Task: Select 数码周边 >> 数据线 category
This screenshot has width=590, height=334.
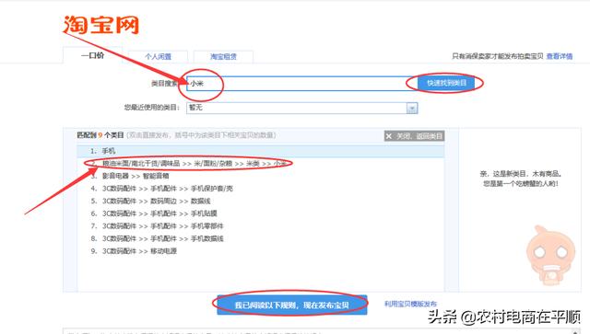Action: pos(260,201)
